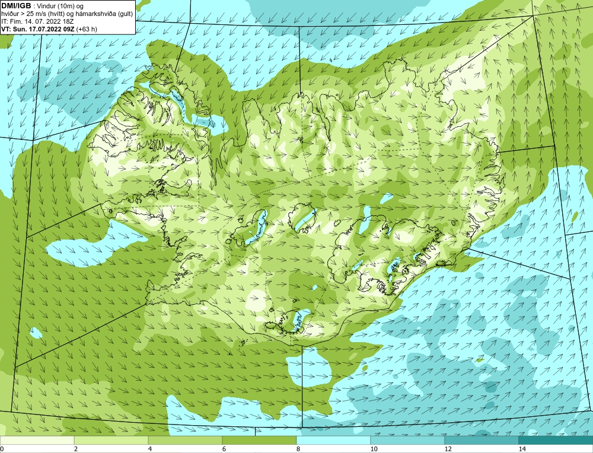Select the 8–10 m/s light cyan legend swatch
The height and width of the screenshot is (453, 593).
click(x=333, y=440)
